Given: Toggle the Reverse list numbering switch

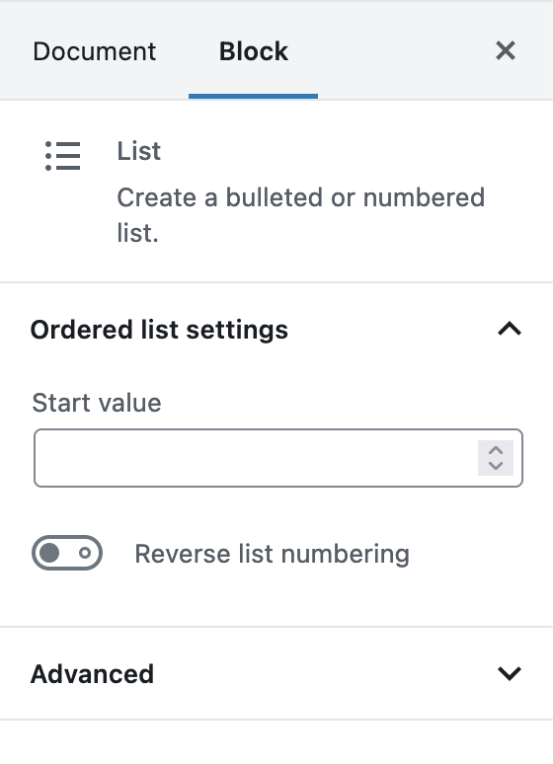Looking at the screenshot, I should click(x=67, y=553).
